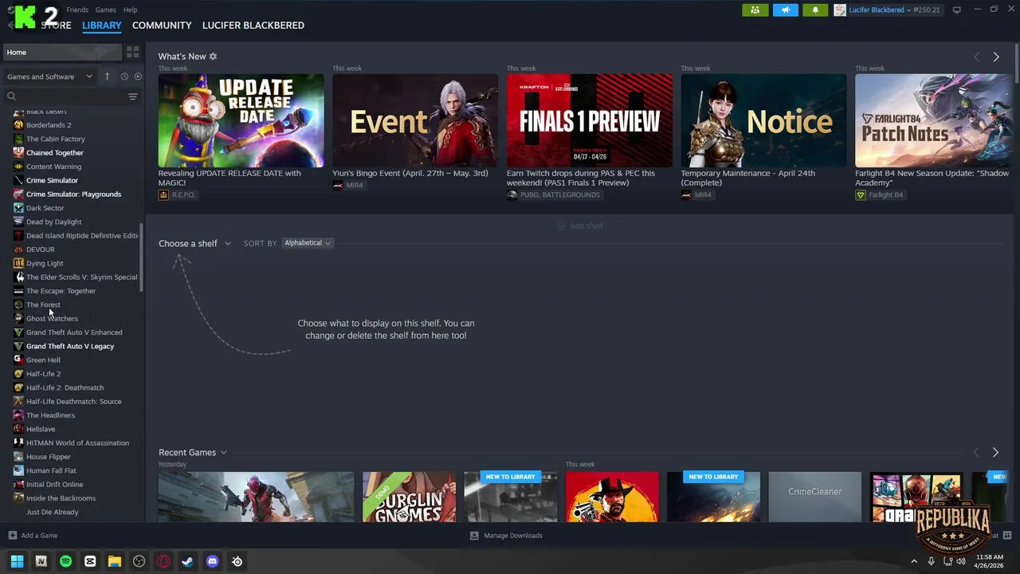This screenshot has width=1020, height=574.
Task: Open Alphabetical sort-by dropdown
Action: click(x=308, y=243)
